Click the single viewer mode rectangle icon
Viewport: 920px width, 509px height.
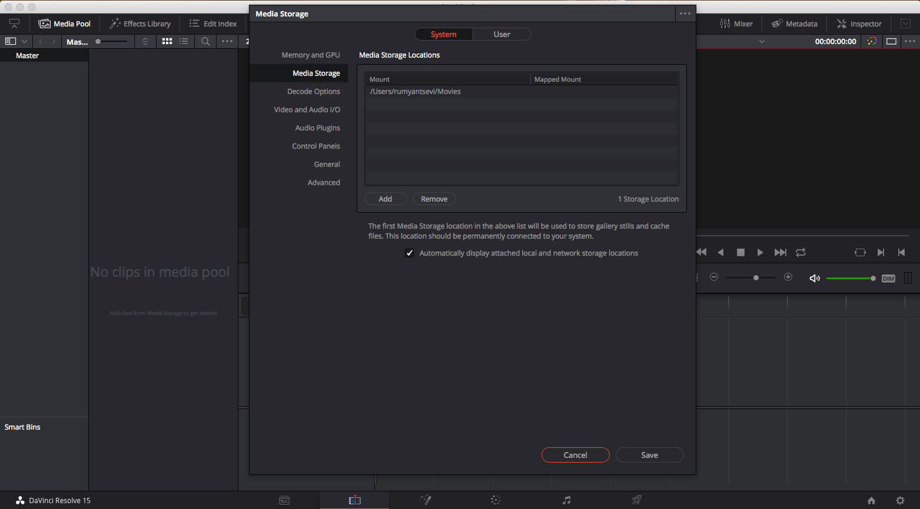(x=891, y=41)
